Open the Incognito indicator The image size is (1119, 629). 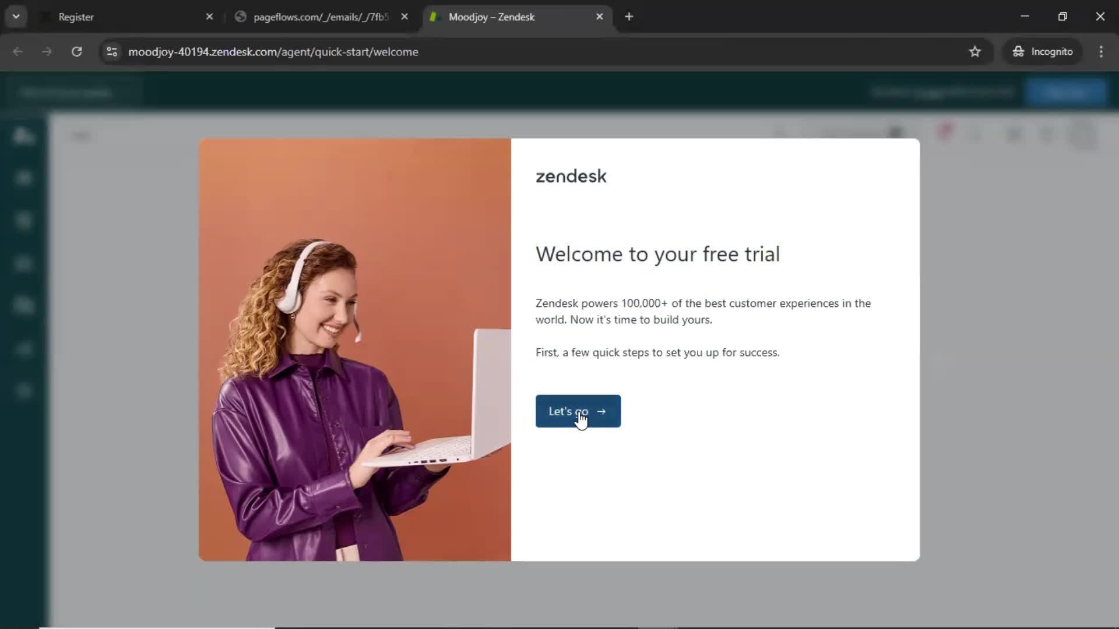(x=1043, y=52)
